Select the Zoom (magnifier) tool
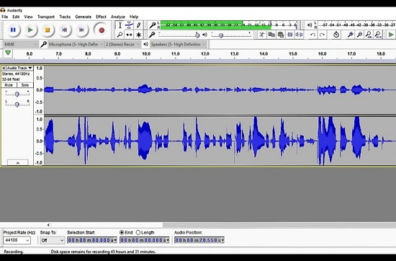The width and height of the screenshot is (396, 261). coord(120,35)
